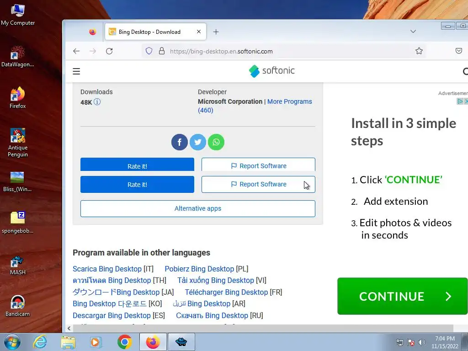Open network status icon in tray
This screenshot has width=468, height=351.
[x=399, y=342]
